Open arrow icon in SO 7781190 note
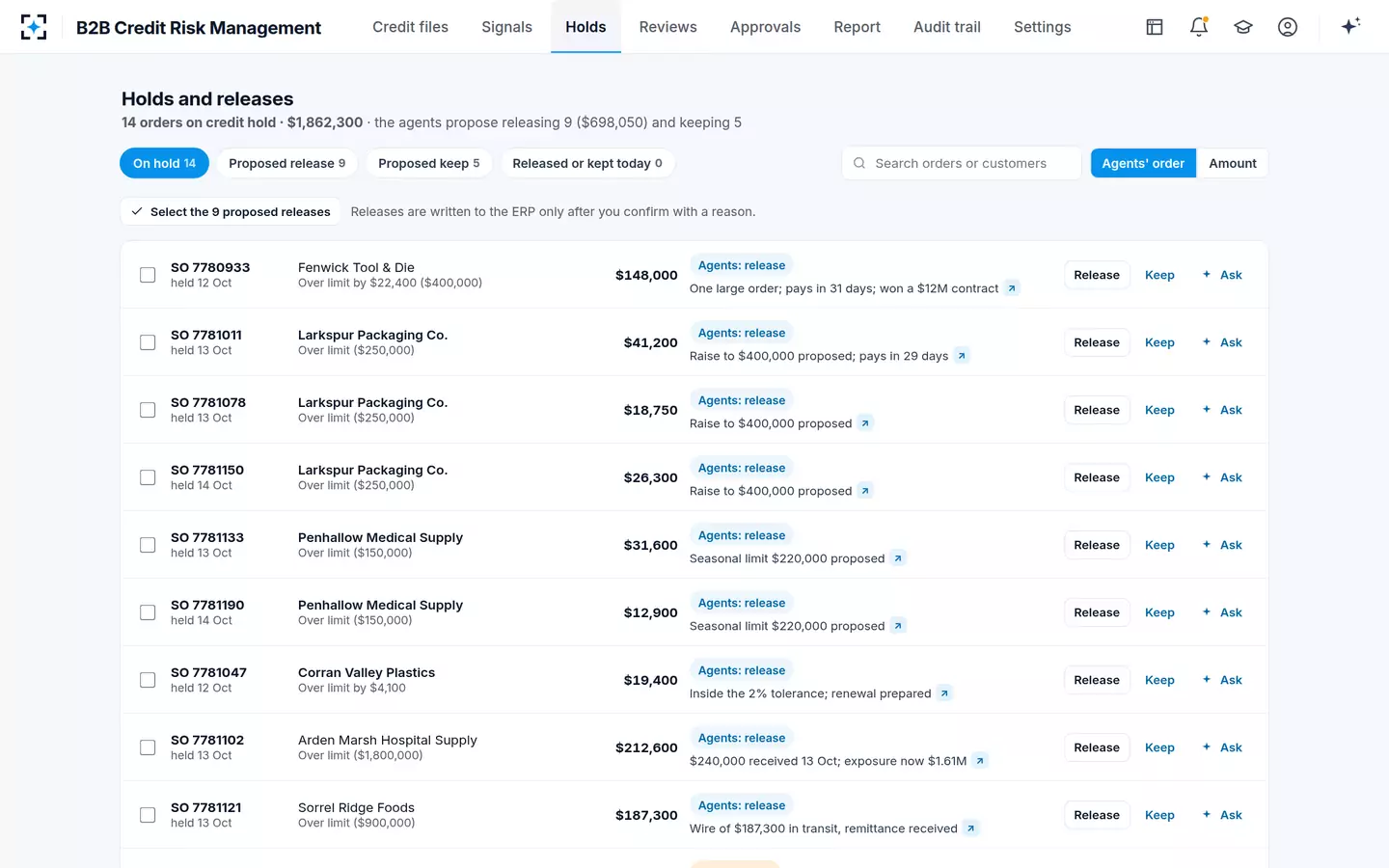Viewport: 1389px width, 868px height. click(898, 626)
